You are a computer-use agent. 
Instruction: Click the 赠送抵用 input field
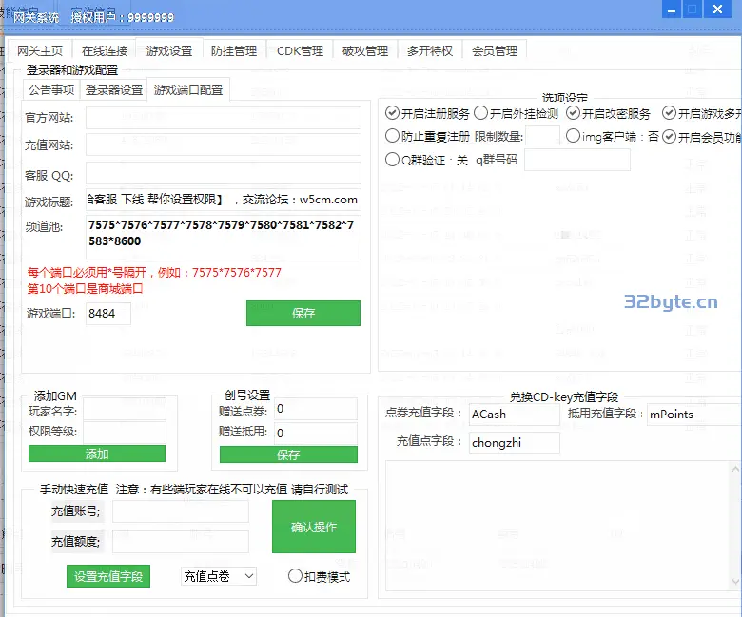point(316,434)
